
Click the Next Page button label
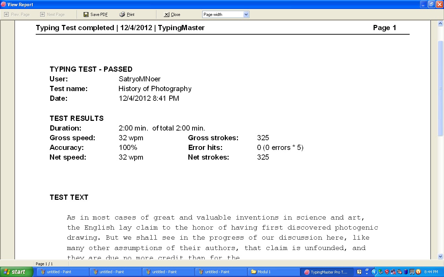(56, 15)
